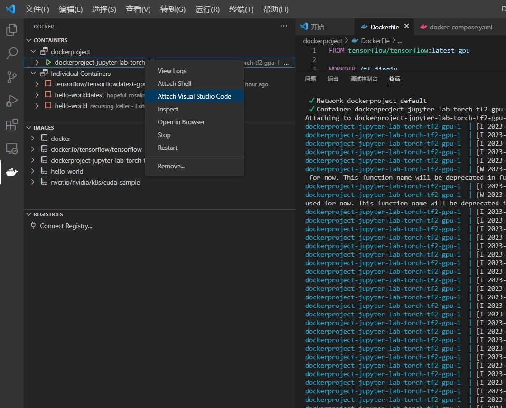Expand the nvcr.io/nvidia/k8s/cuda-sample image
This screenshot has width=506, height=408.
33,182
